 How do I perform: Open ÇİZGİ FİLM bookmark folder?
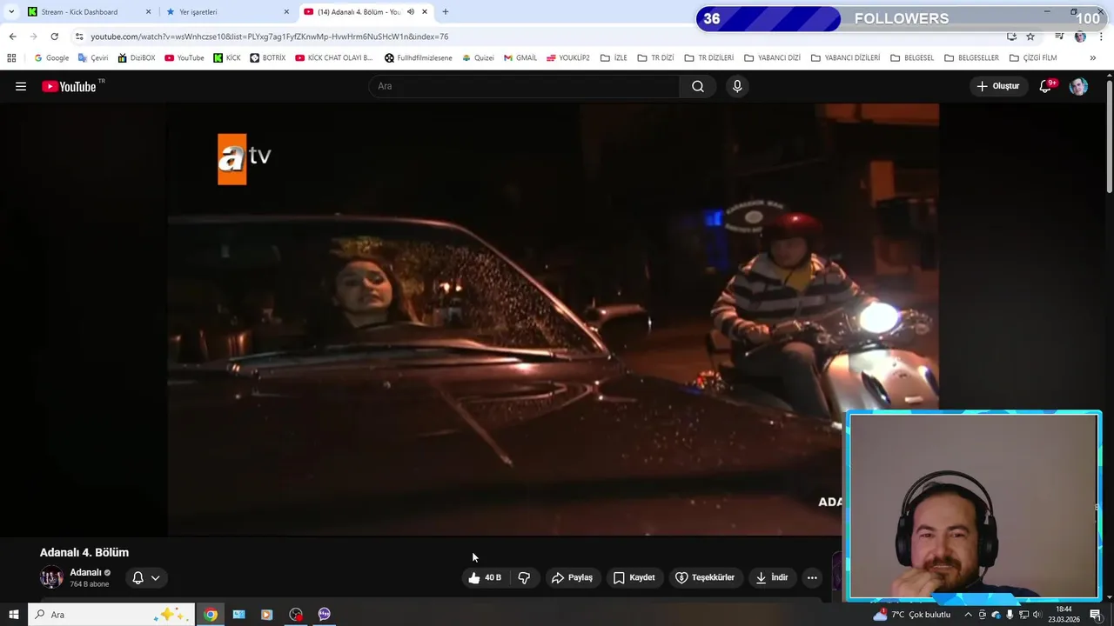click(x=1033, y=58)
